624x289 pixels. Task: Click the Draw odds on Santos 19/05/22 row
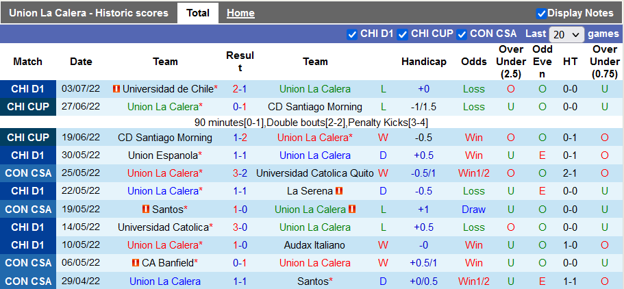point(473,210)
